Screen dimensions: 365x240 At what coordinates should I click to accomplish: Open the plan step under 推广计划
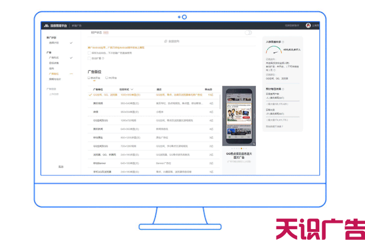click(x=54, y=43)
